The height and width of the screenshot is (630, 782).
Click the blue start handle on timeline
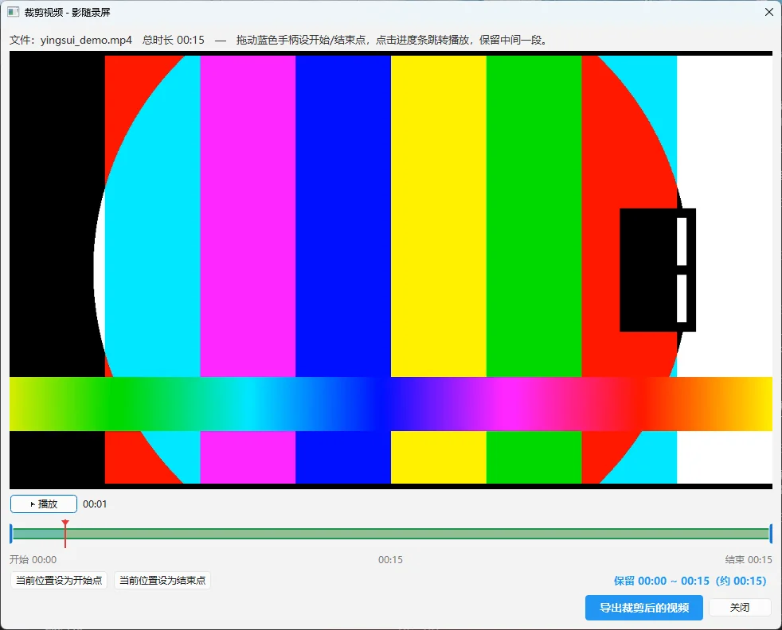(11, 534)
